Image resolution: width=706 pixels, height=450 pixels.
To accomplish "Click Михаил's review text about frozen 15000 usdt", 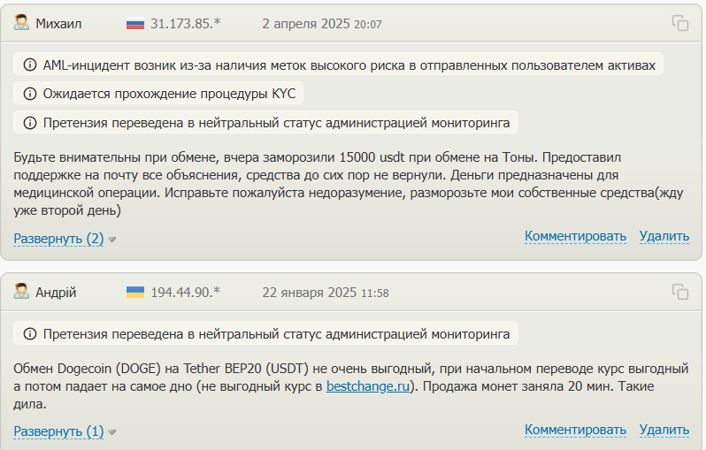I will [x=349, y=184].
